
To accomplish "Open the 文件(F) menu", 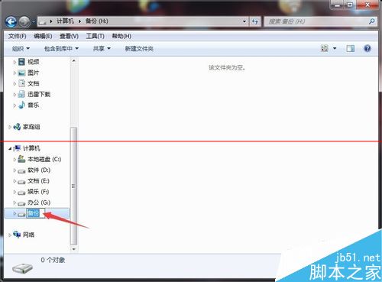I will coord(18,36).
